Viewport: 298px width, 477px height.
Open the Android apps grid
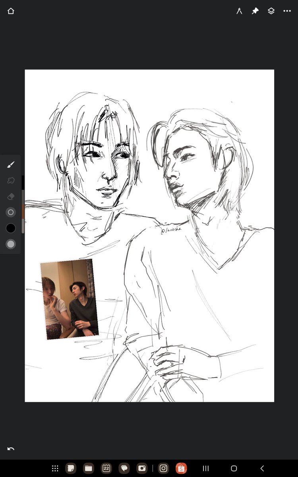[x=55, y=468]
